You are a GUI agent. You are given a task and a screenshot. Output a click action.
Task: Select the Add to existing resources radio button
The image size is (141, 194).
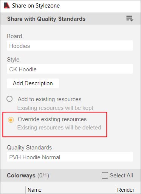9,99
